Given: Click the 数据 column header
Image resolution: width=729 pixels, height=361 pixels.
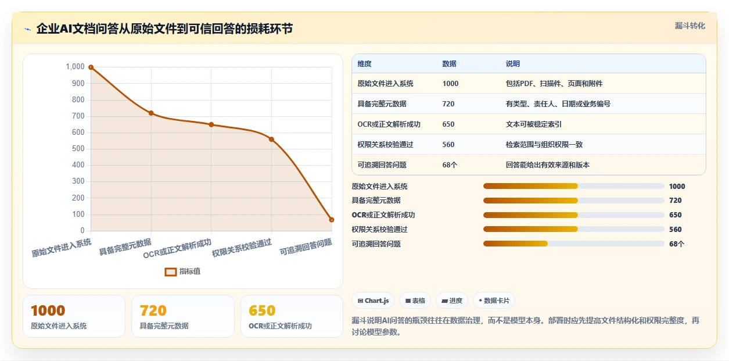Looking at the screenshot, I should [x=449, y=64].
